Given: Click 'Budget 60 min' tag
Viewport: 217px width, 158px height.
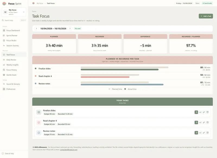Looking at the screenshot, I should (49, 124).
